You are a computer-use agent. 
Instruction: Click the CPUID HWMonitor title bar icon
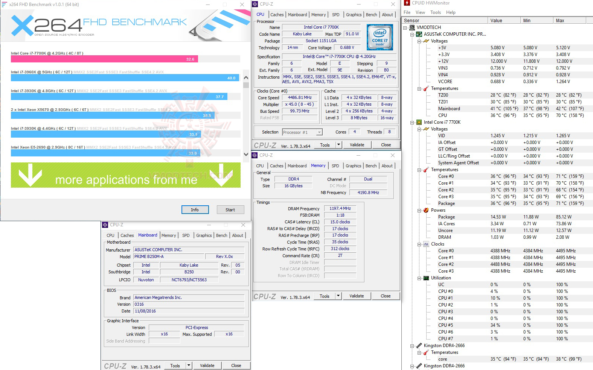pyautogui.click(x=406, y=3)
